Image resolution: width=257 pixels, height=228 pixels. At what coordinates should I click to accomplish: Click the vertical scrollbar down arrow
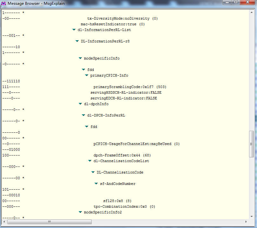point(252,217)
